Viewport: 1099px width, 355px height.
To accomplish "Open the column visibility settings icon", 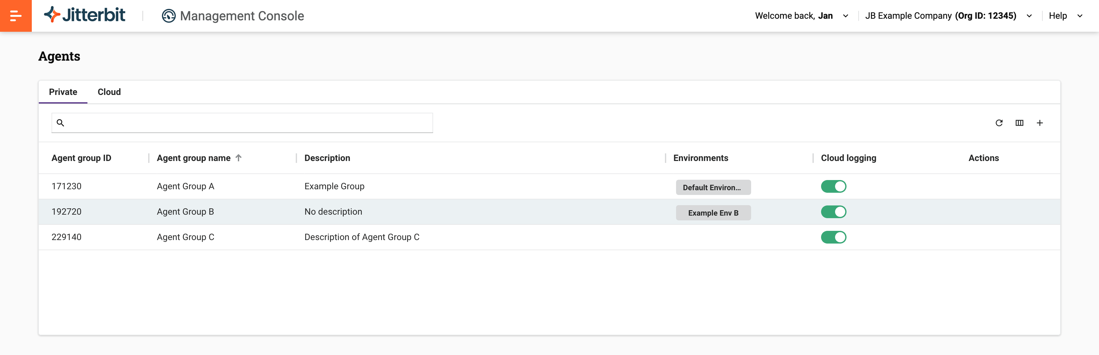I will coord(1019,123).
